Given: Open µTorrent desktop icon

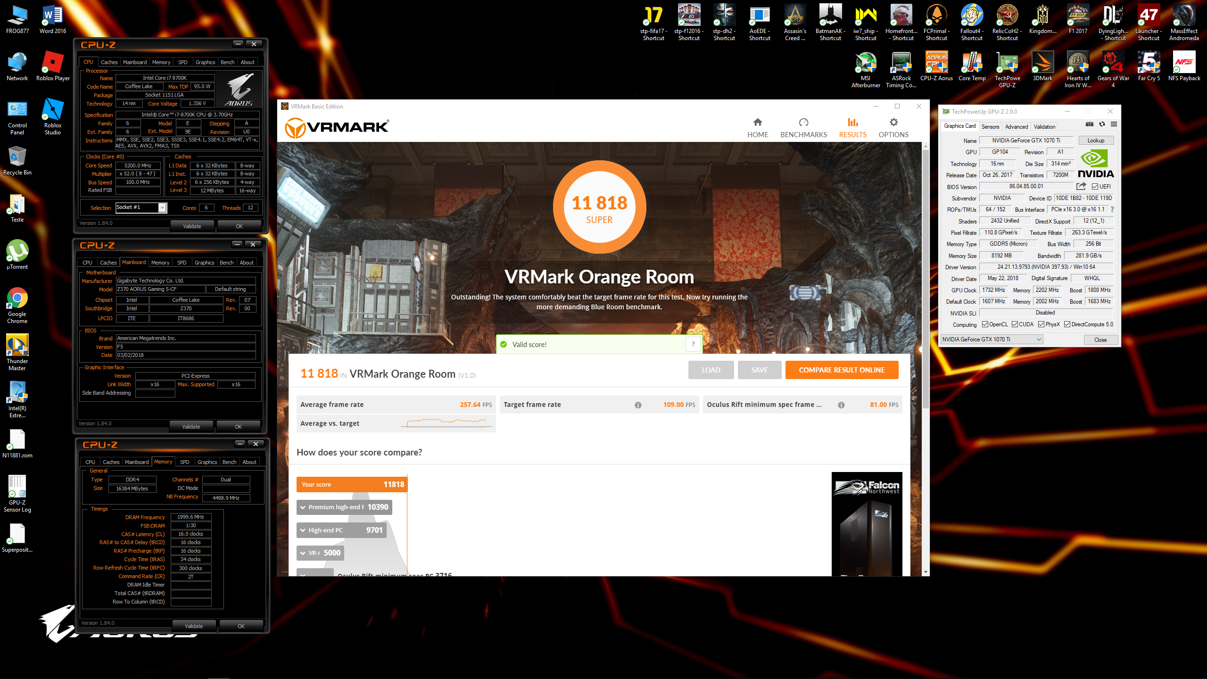Looking at the screenshot, I should (x=17, y=255).
